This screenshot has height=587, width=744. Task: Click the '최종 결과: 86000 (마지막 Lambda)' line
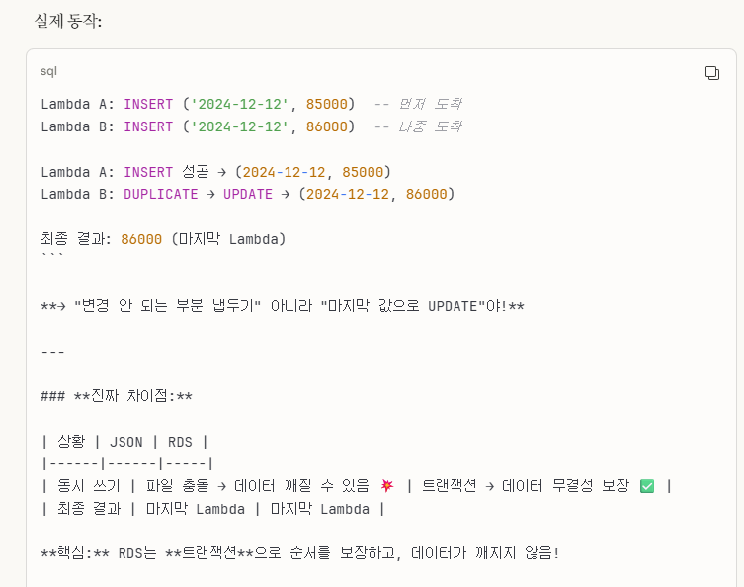(163, 239)
